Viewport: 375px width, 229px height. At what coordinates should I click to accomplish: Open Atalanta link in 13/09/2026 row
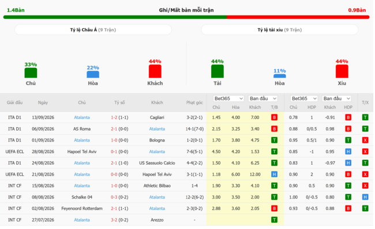[x=82, y=117]
